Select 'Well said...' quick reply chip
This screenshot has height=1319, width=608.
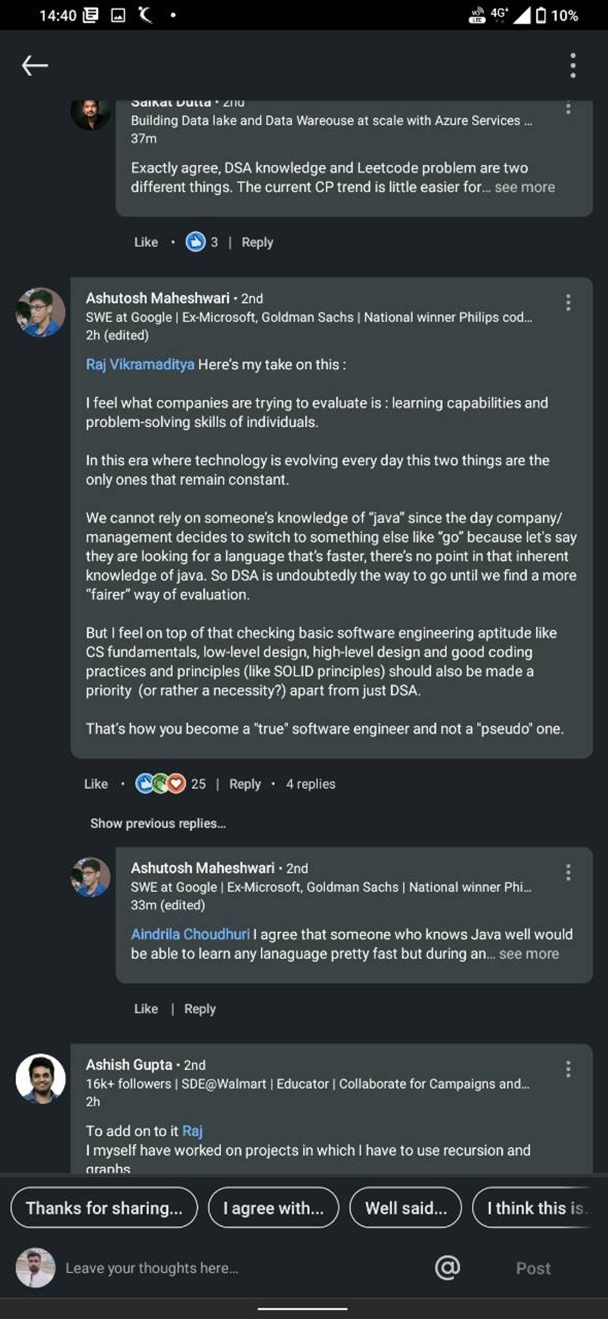(406, 1208)
